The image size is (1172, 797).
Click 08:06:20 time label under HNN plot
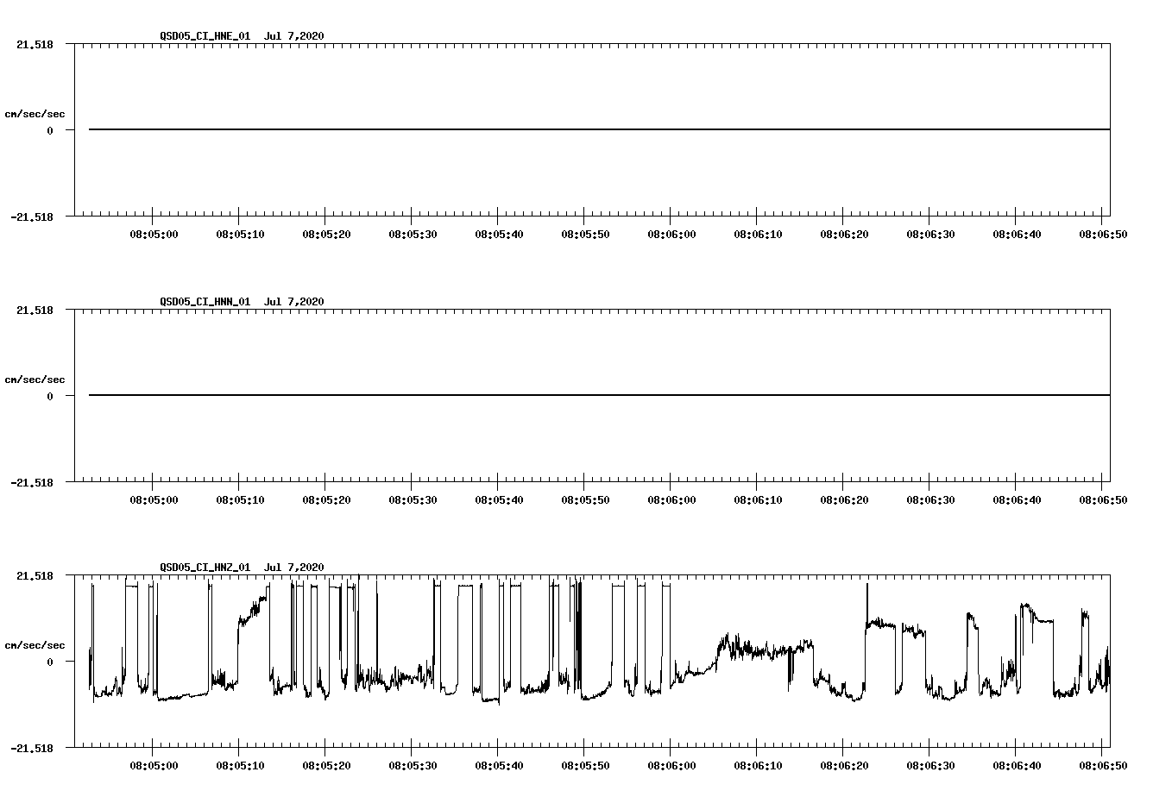click(x=844, y=500)
